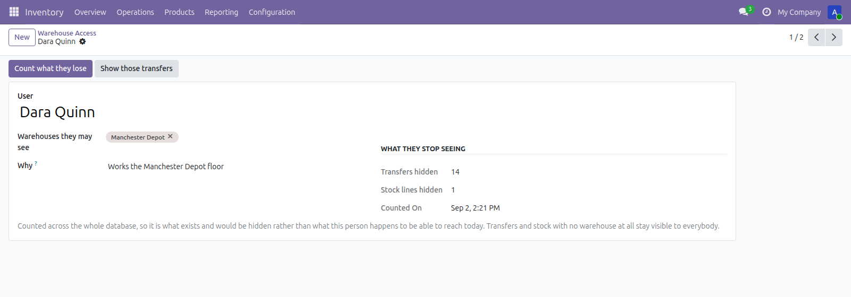Open the user avatar menu
Screen dimensions: 851x297
(835, 12)
